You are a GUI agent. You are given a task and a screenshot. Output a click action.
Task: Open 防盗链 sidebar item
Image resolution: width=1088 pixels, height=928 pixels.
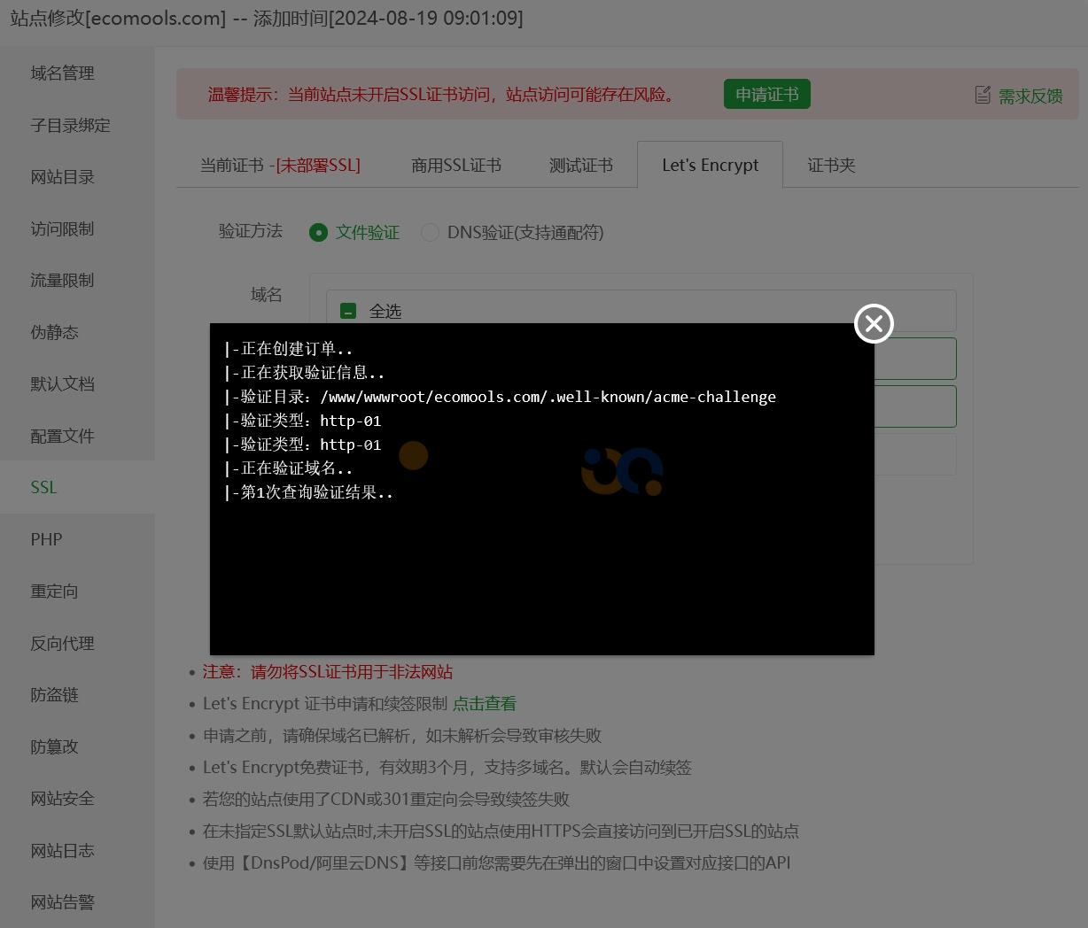coord(54,694)
